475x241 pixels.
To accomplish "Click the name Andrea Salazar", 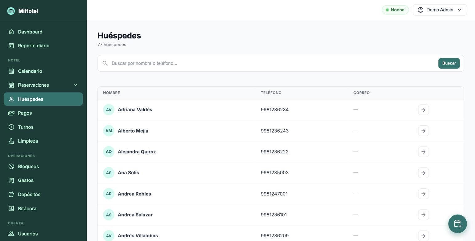I will point(135,215).
